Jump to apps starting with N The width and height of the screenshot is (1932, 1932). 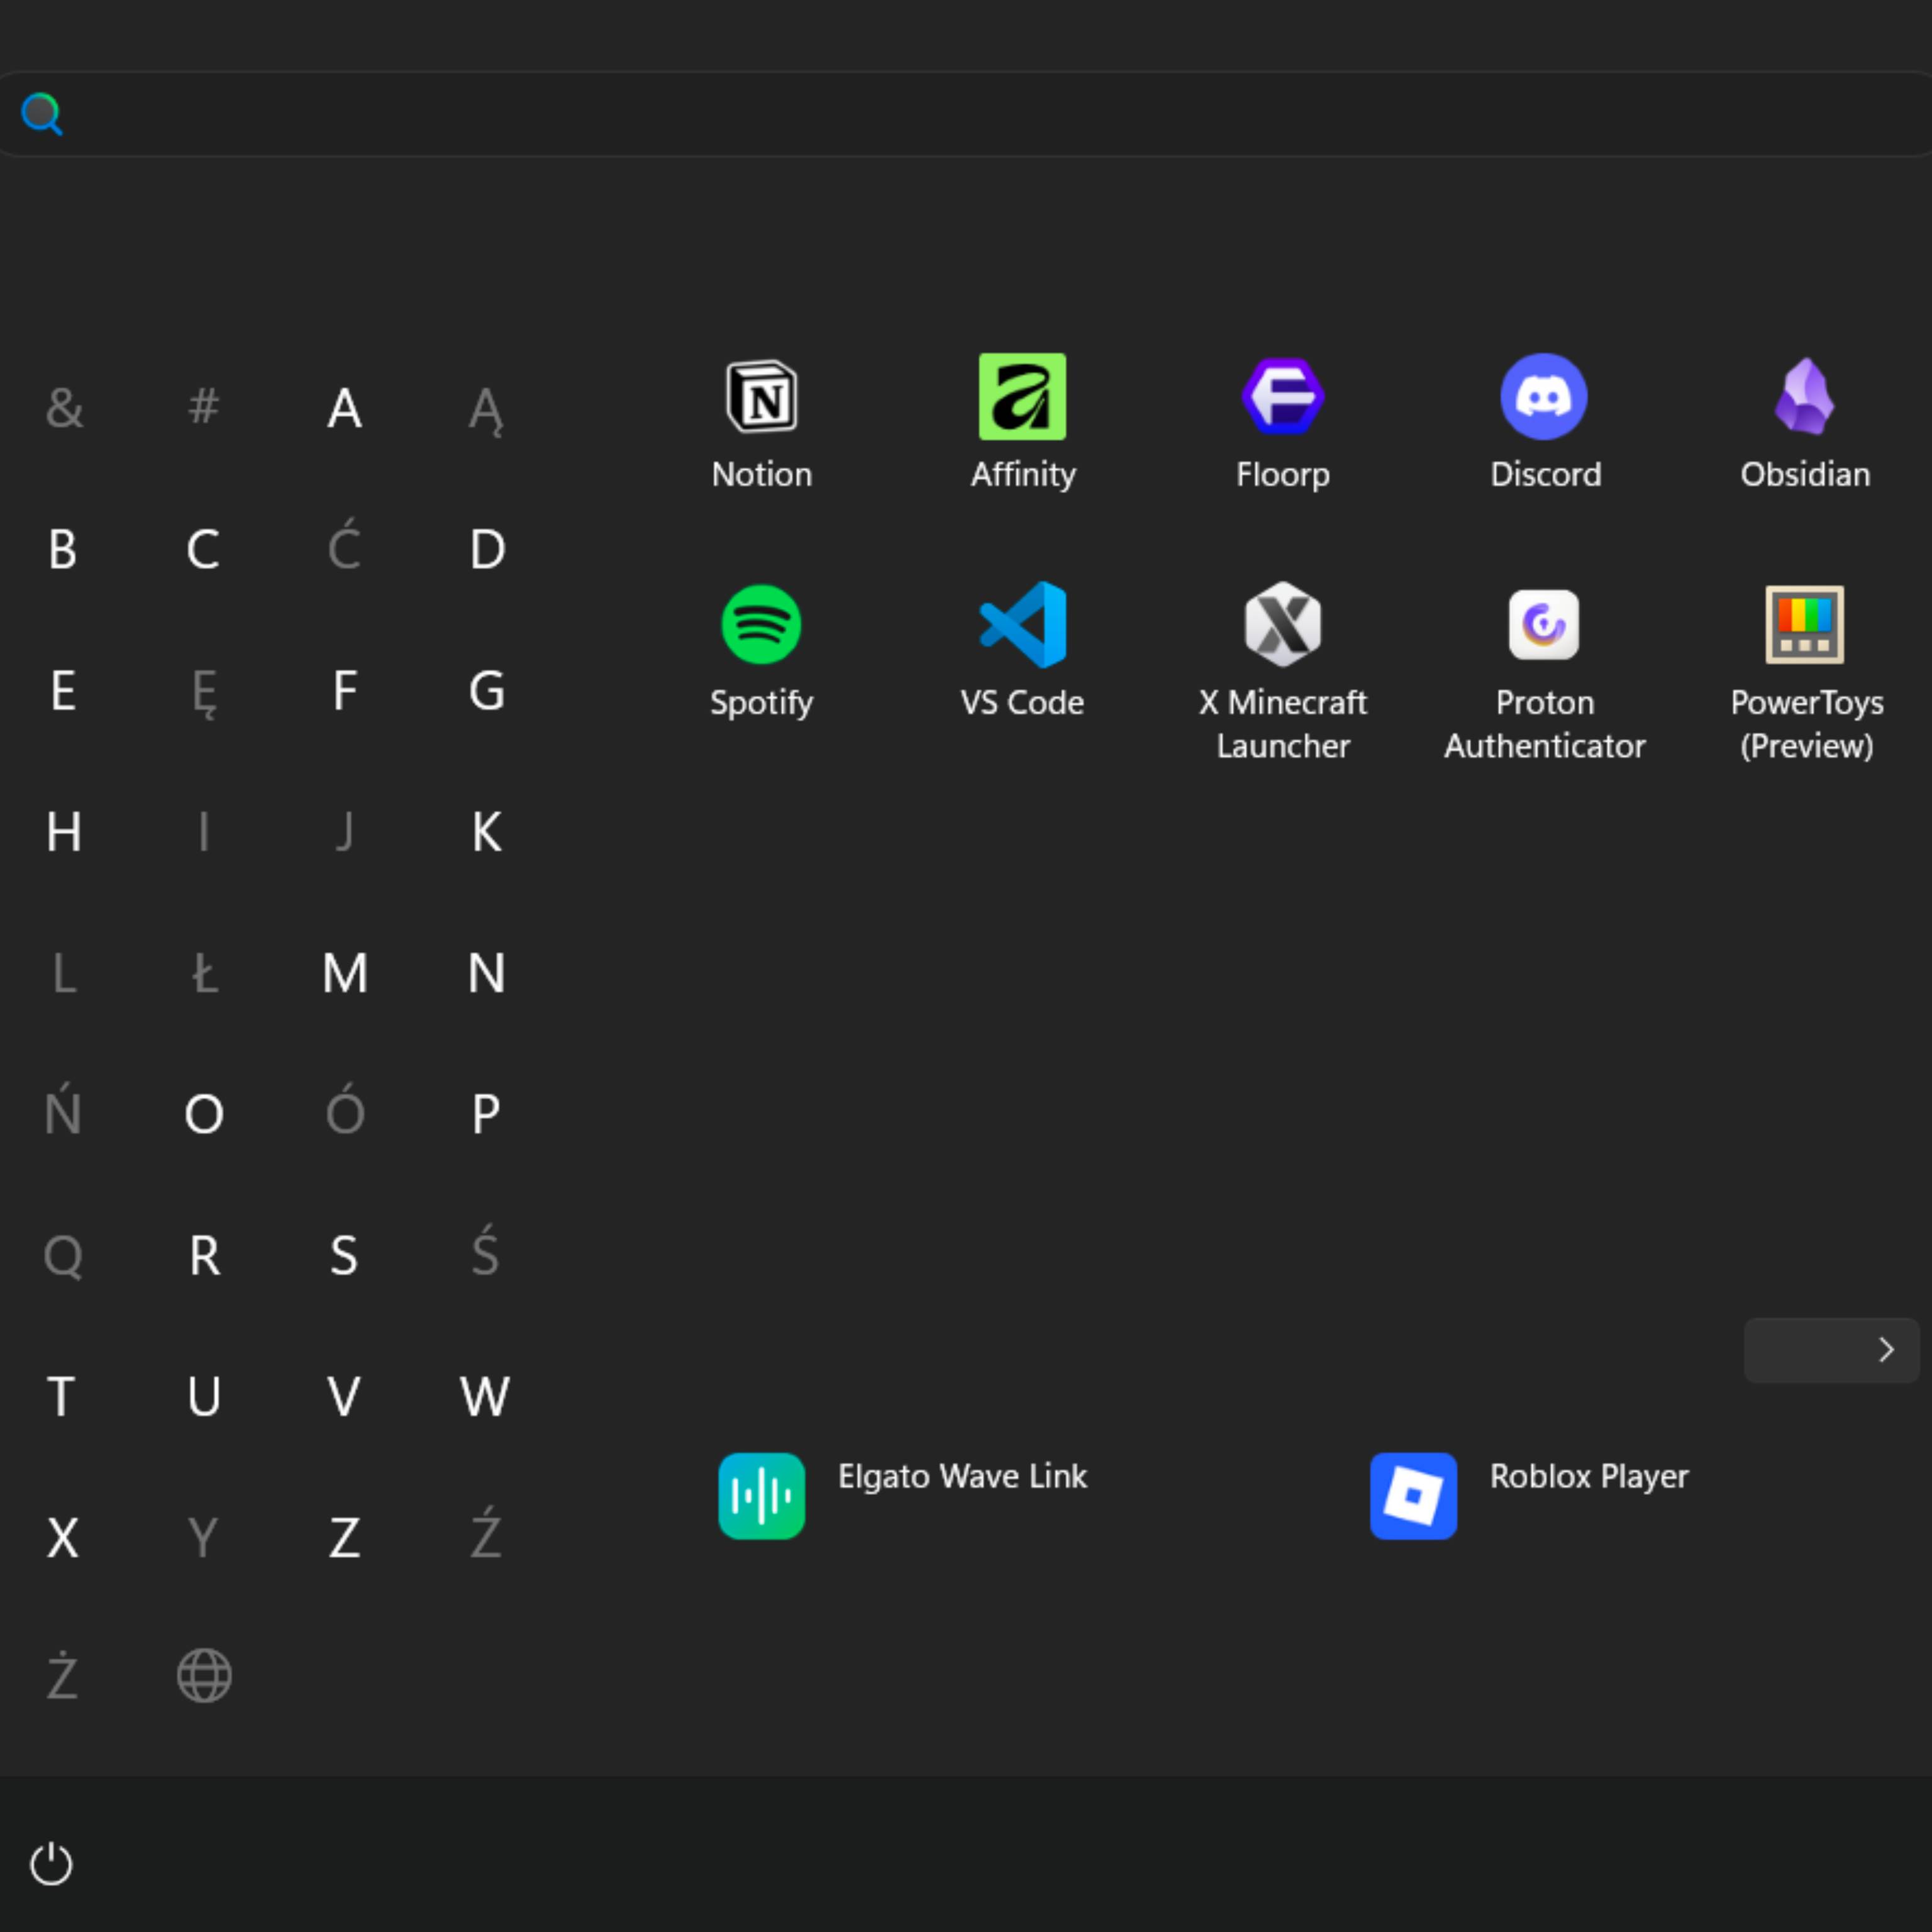tap(487, 972)
